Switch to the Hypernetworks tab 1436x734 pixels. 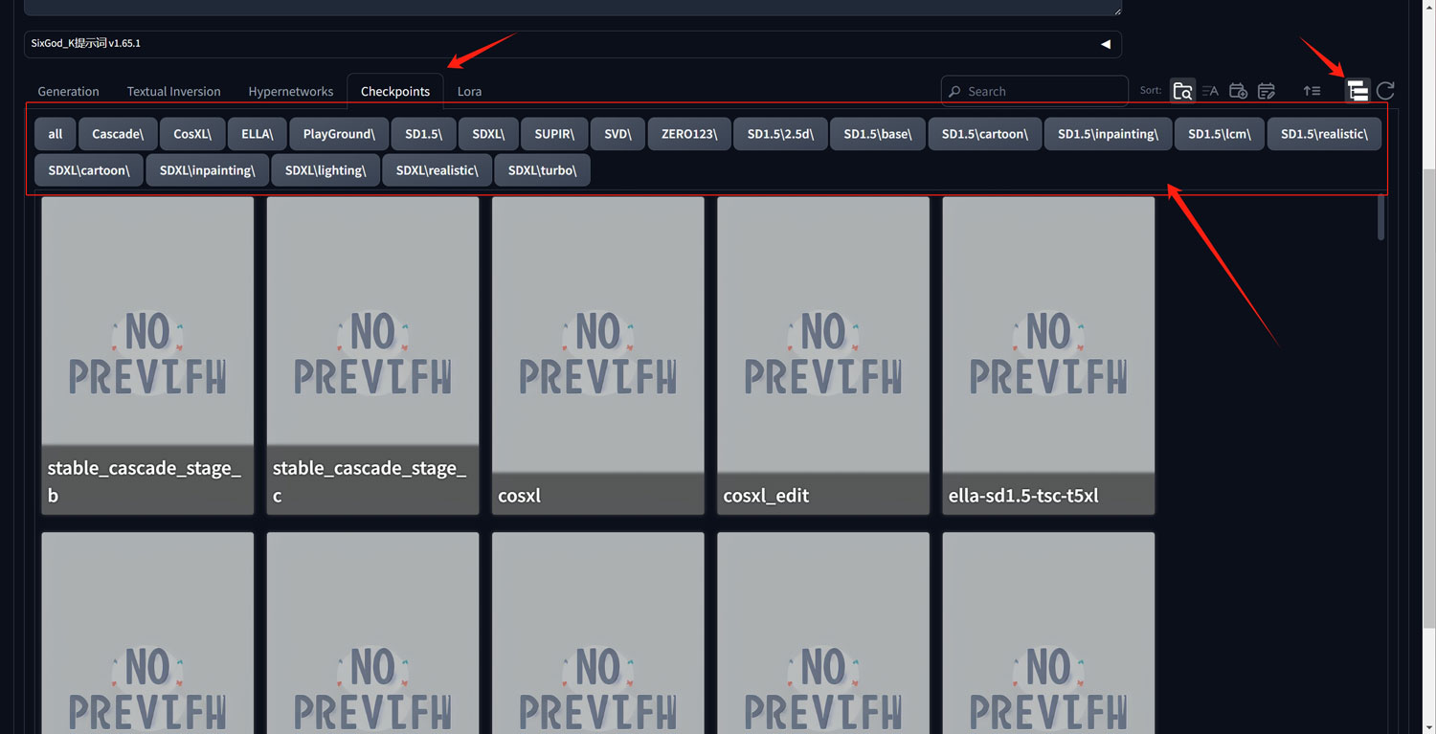tap(290, 92)
